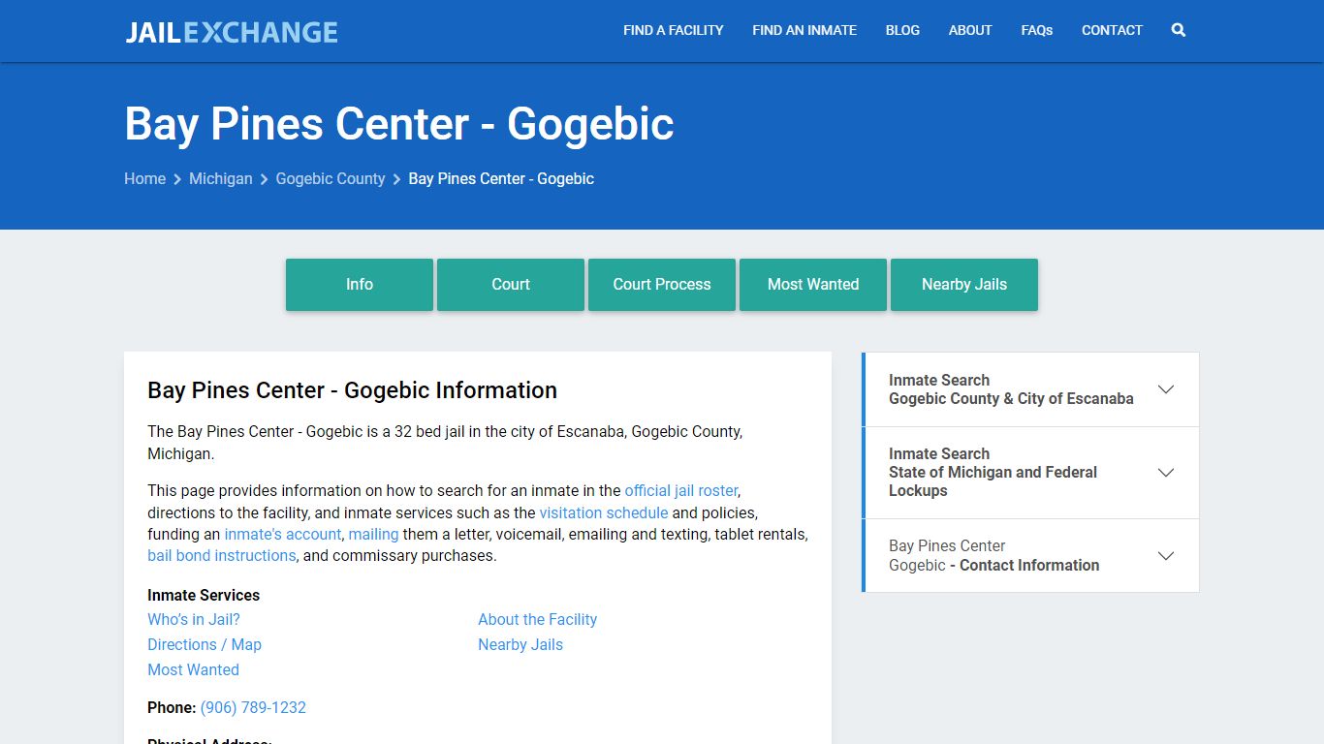Open the official jail roster link

(681, 491)
